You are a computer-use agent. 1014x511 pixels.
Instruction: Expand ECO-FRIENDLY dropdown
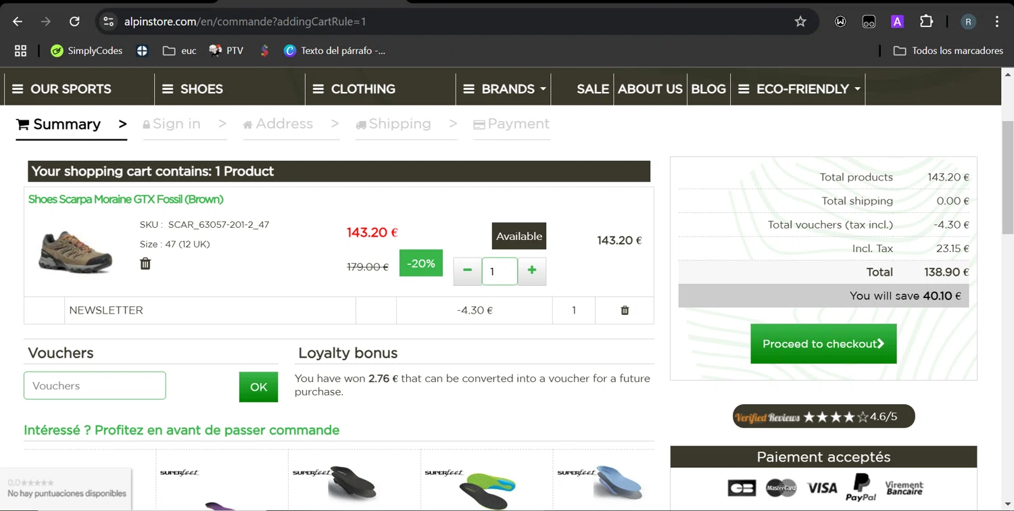(x=798, y=89)
